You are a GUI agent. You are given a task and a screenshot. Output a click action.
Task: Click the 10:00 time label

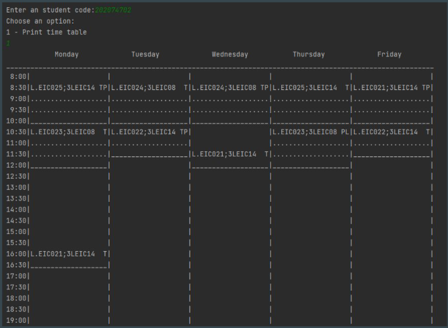click(16, 121)
